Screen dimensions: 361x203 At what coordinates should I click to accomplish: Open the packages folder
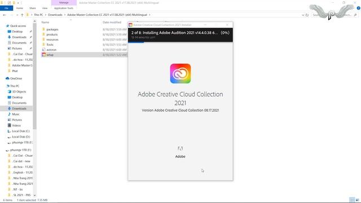(x=52, y=29)
